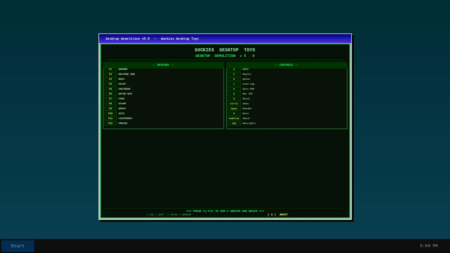Click the -- CONTROLS -- panel header
The width and height of the screenshot is (450, 253).
point(287,65)
